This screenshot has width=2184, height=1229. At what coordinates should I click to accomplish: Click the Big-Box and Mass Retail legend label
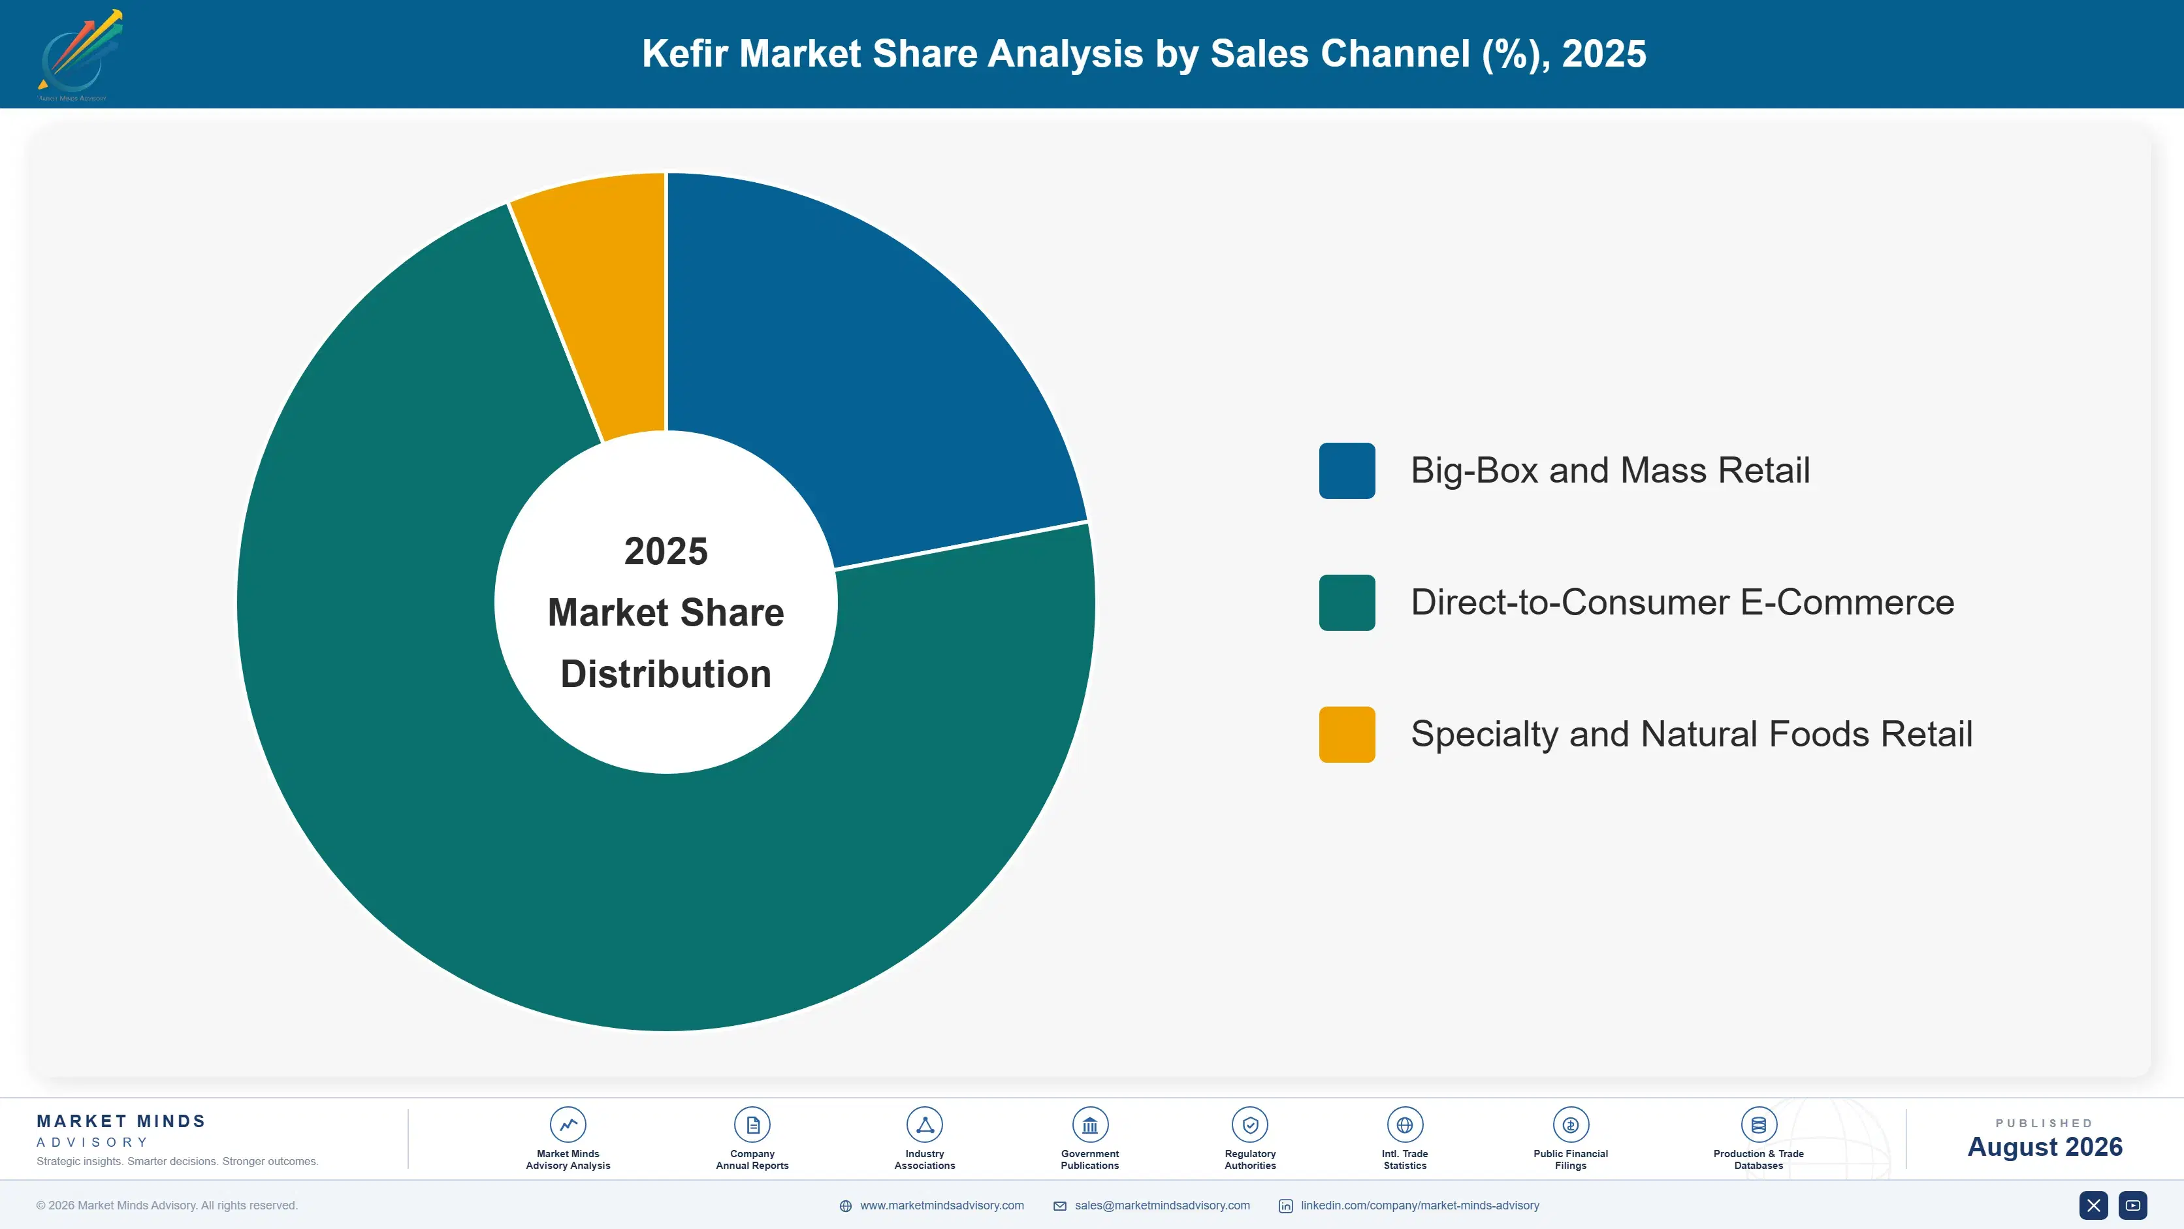(x=1610, y=470)
